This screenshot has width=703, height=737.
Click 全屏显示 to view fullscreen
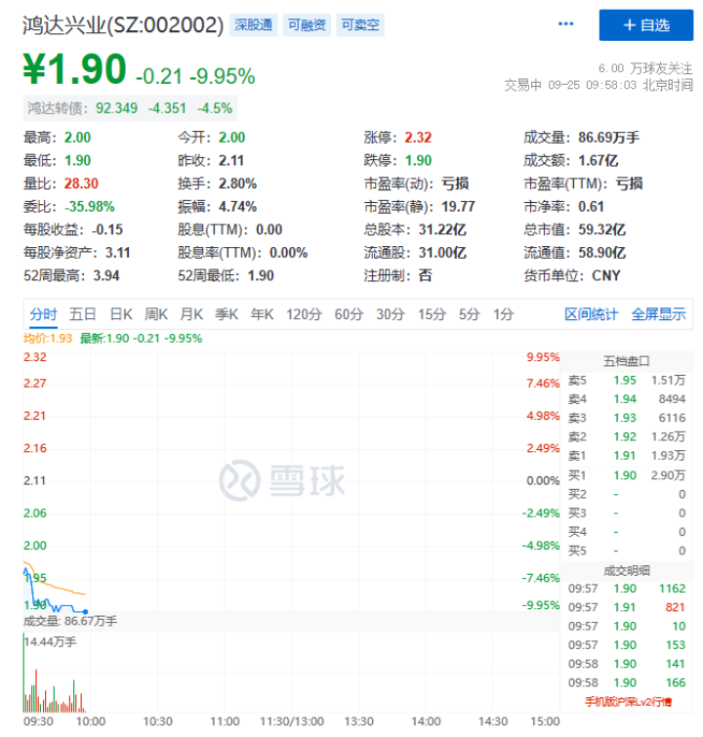[x=658, y=314]
